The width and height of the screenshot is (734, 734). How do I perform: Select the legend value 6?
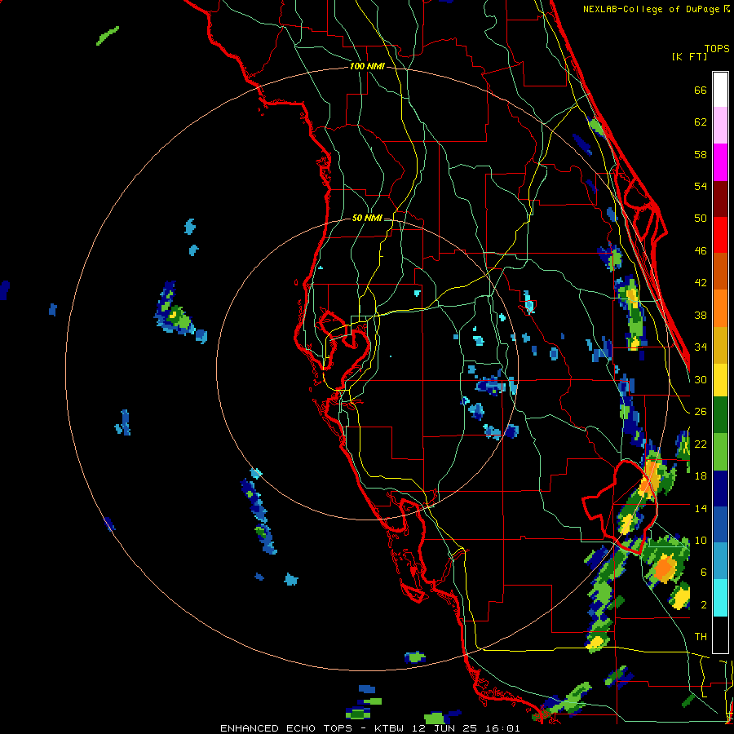pos(704,573)
